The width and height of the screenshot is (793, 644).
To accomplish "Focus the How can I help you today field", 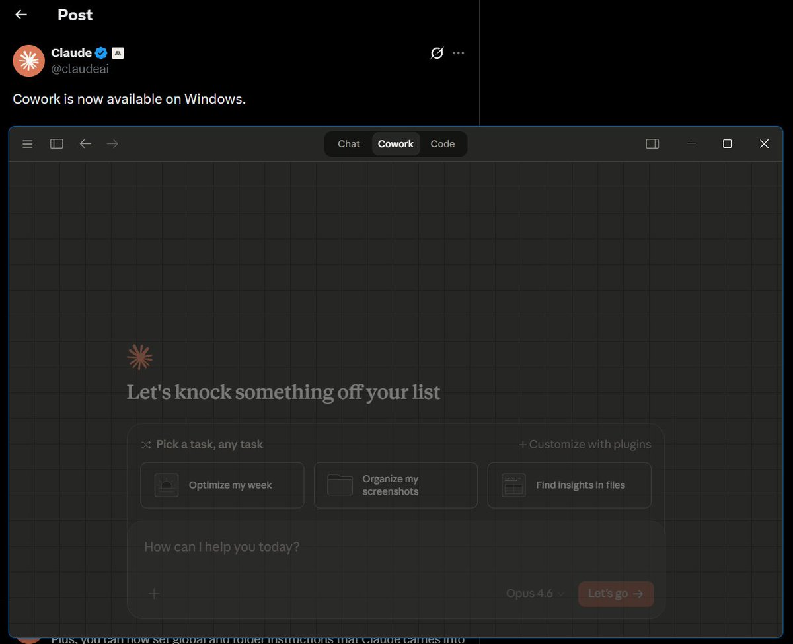I will 396,547.
